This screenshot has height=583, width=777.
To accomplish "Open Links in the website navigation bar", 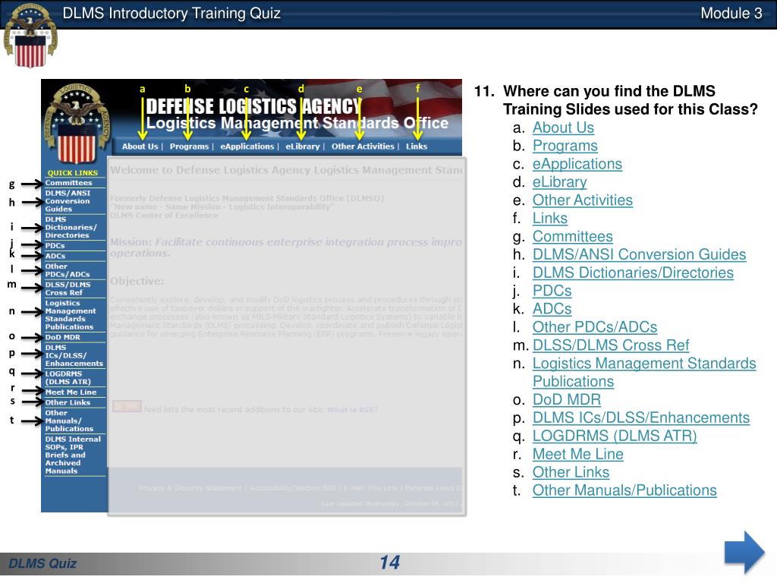I will point(417,147).
